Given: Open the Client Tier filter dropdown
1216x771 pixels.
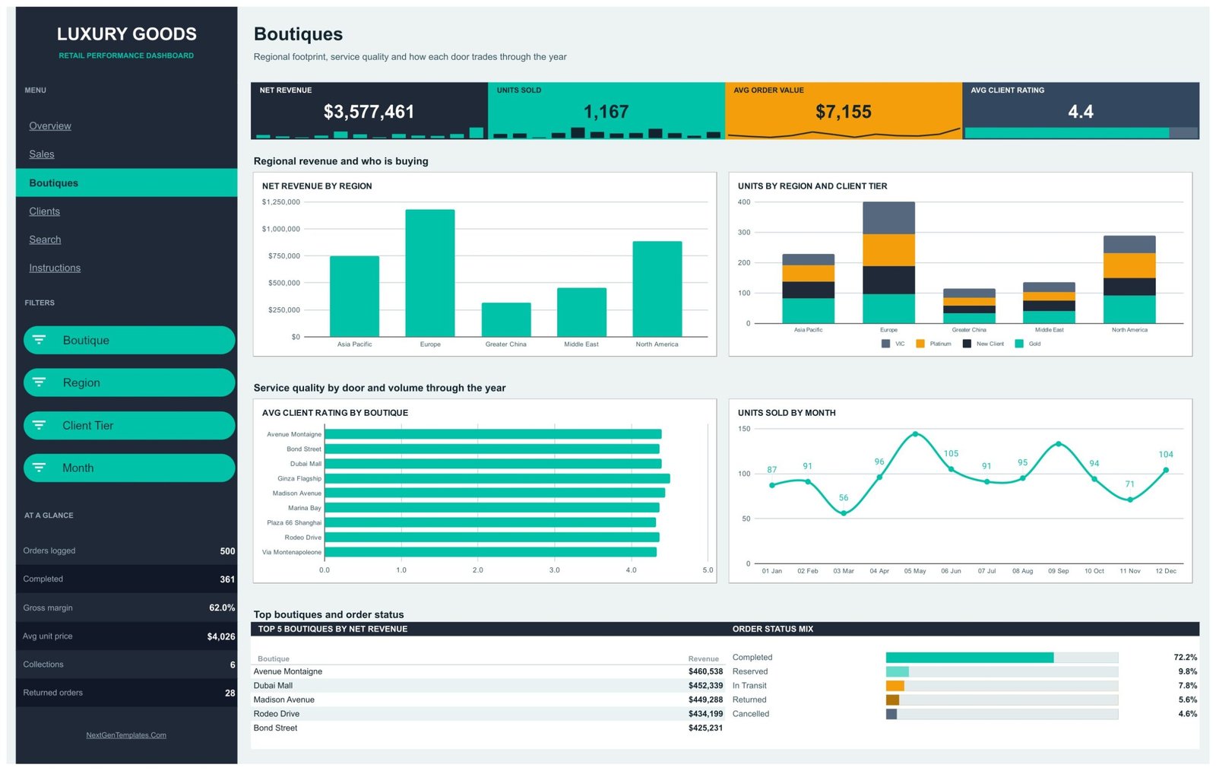Looking at the screenshot, I should (129, 425).
